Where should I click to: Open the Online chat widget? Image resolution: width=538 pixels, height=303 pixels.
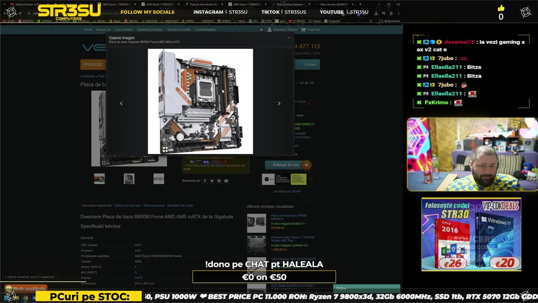coord(367,289)
